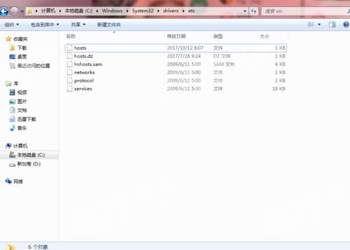Click the protocol file name

[x=84, y=81]
